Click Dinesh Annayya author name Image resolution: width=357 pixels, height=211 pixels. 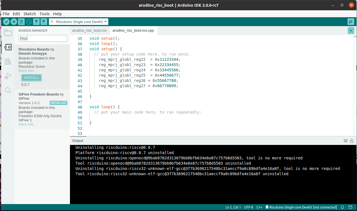point(32,53)
